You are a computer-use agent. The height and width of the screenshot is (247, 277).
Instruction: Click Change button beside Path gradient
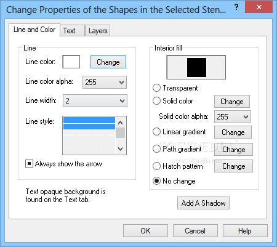(233, 150)
